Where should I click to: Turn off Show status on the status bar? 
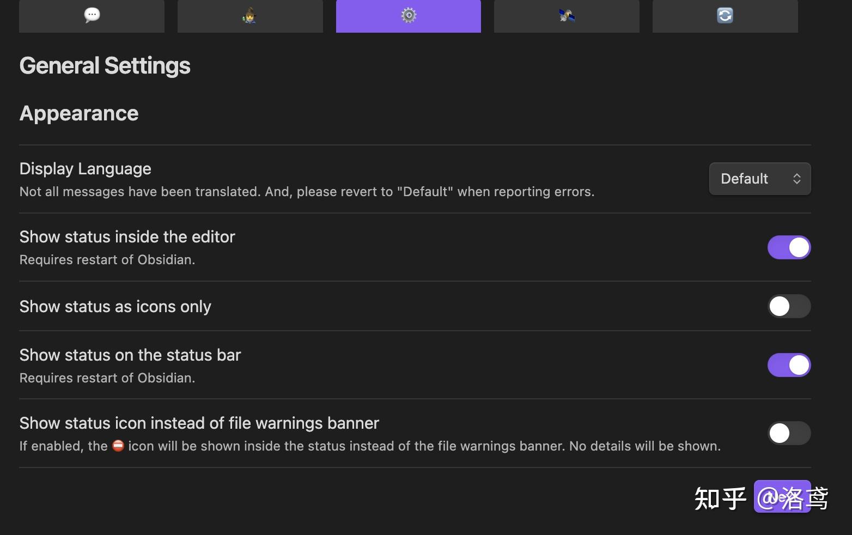[x=789, y=365]
